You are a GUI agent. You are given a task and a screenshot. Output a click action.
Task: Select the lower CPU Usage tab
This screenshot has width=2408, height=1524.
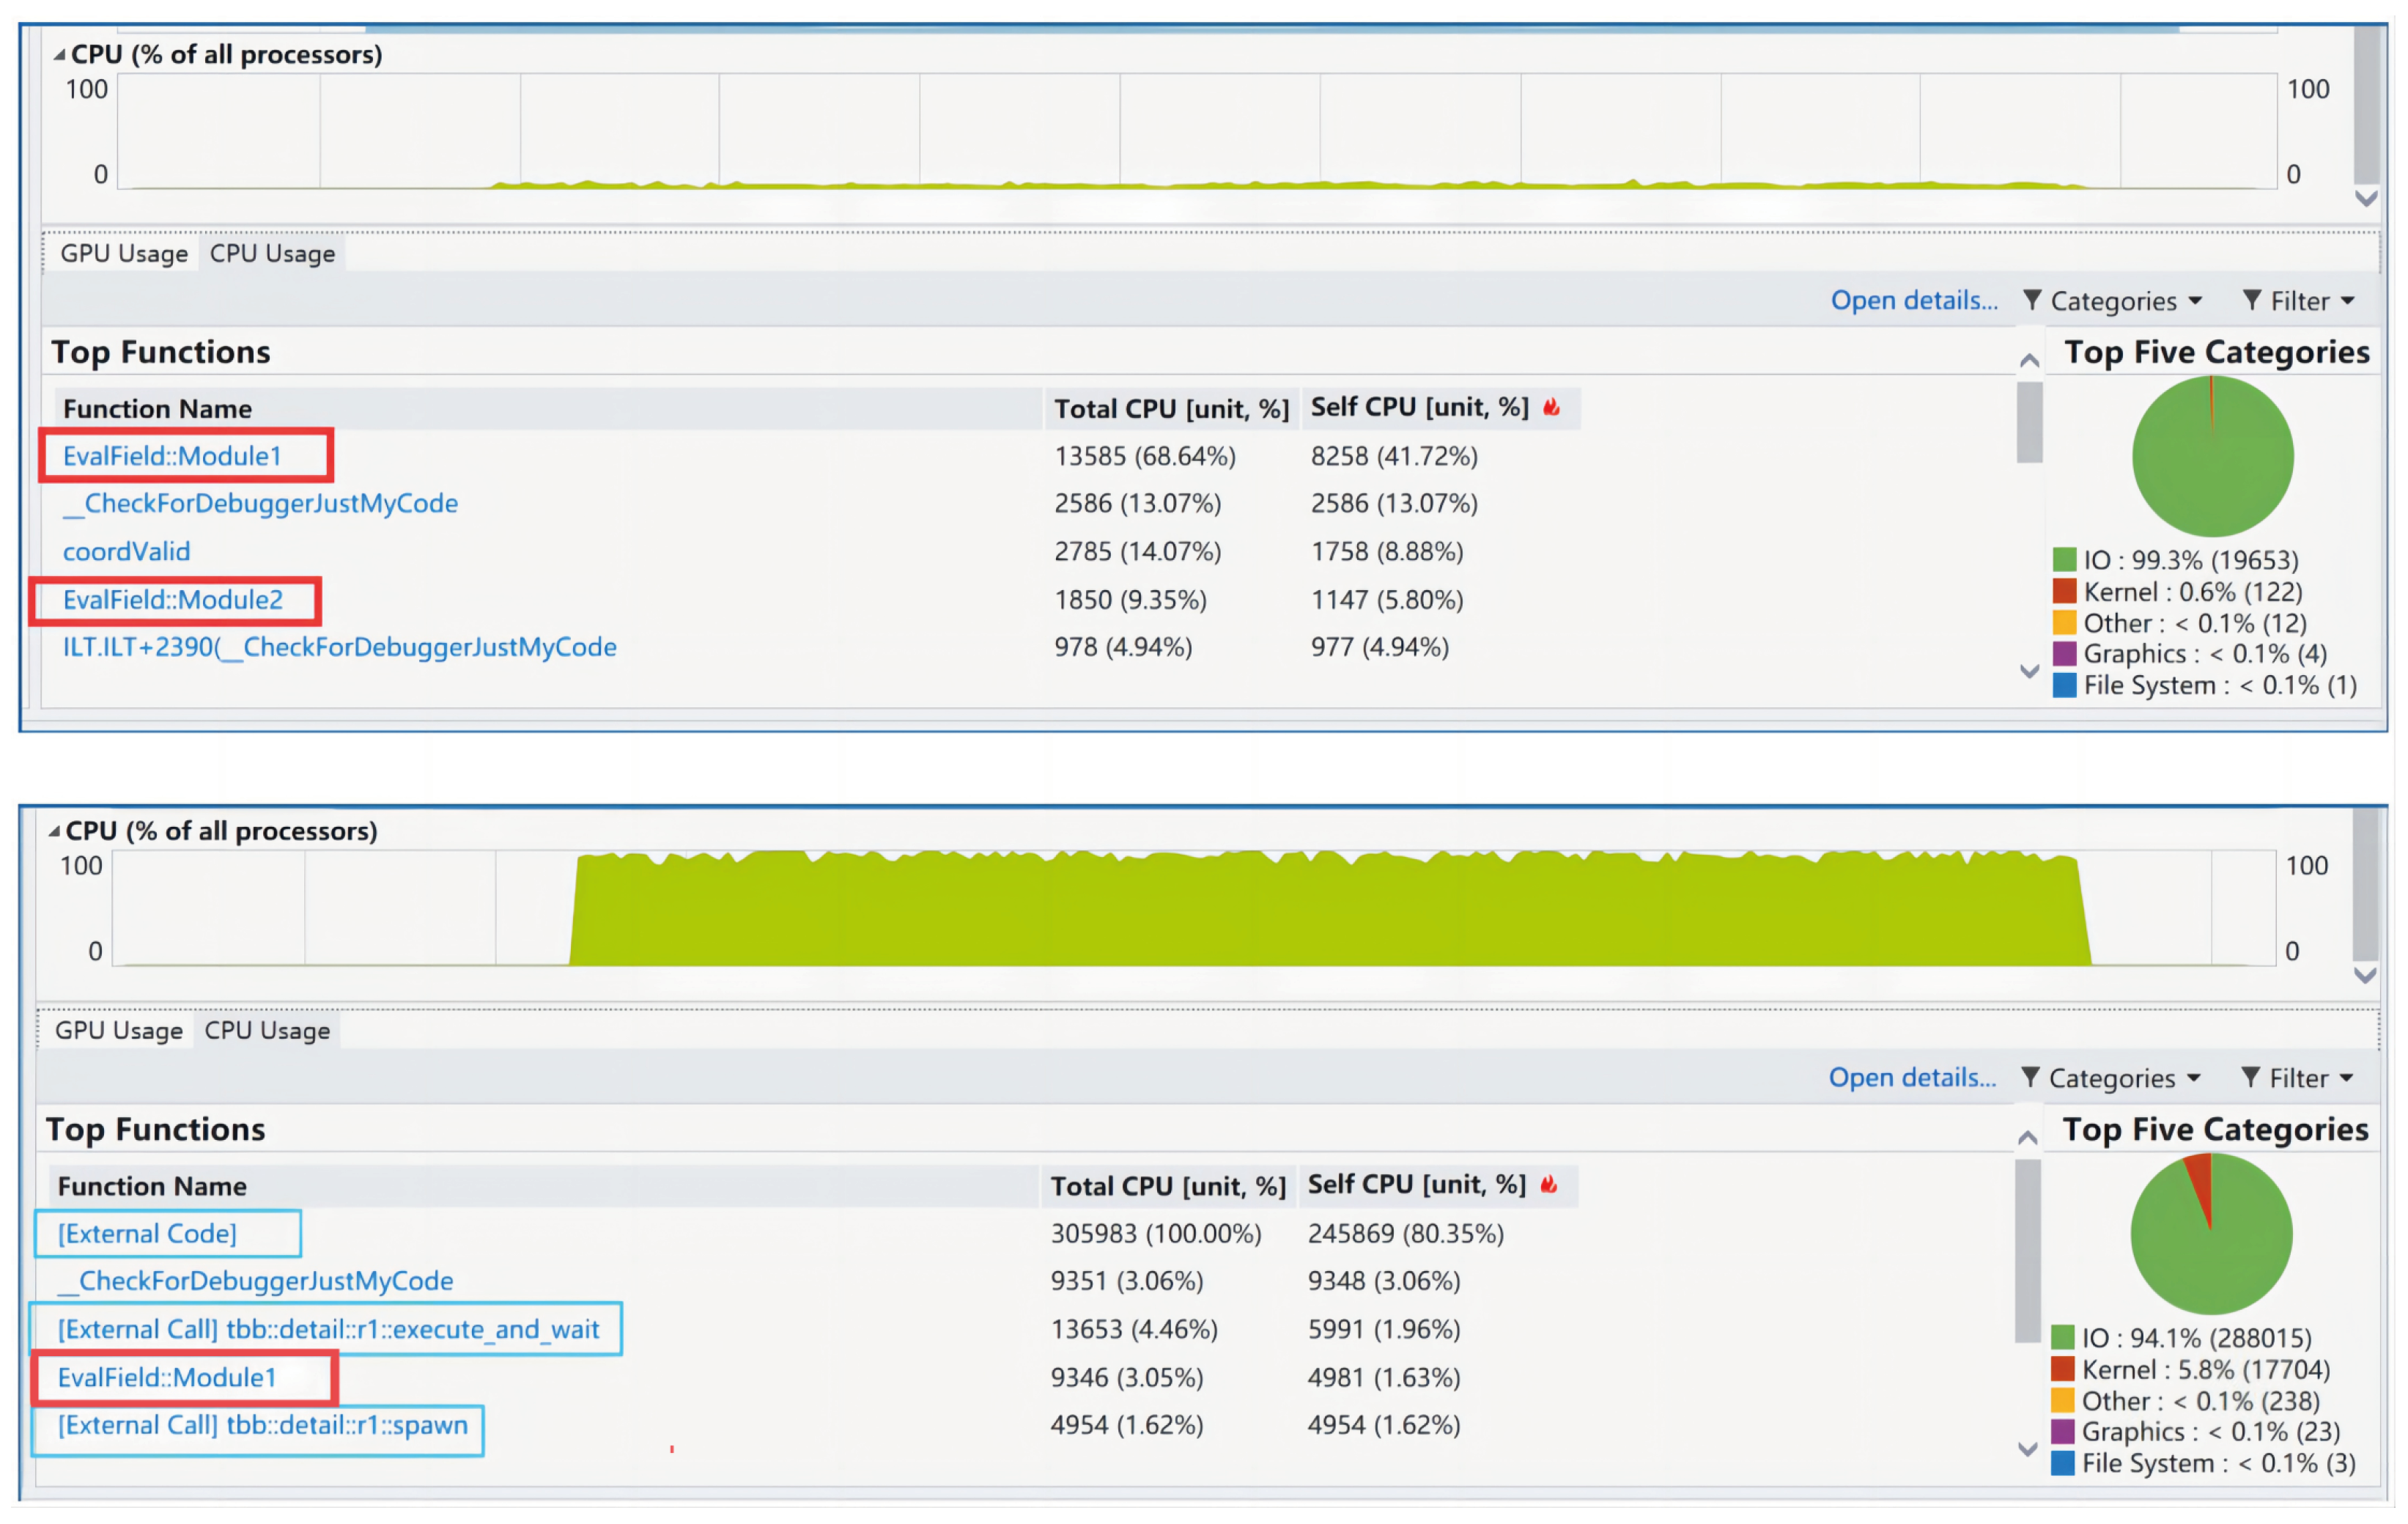tap(267, 1030)
